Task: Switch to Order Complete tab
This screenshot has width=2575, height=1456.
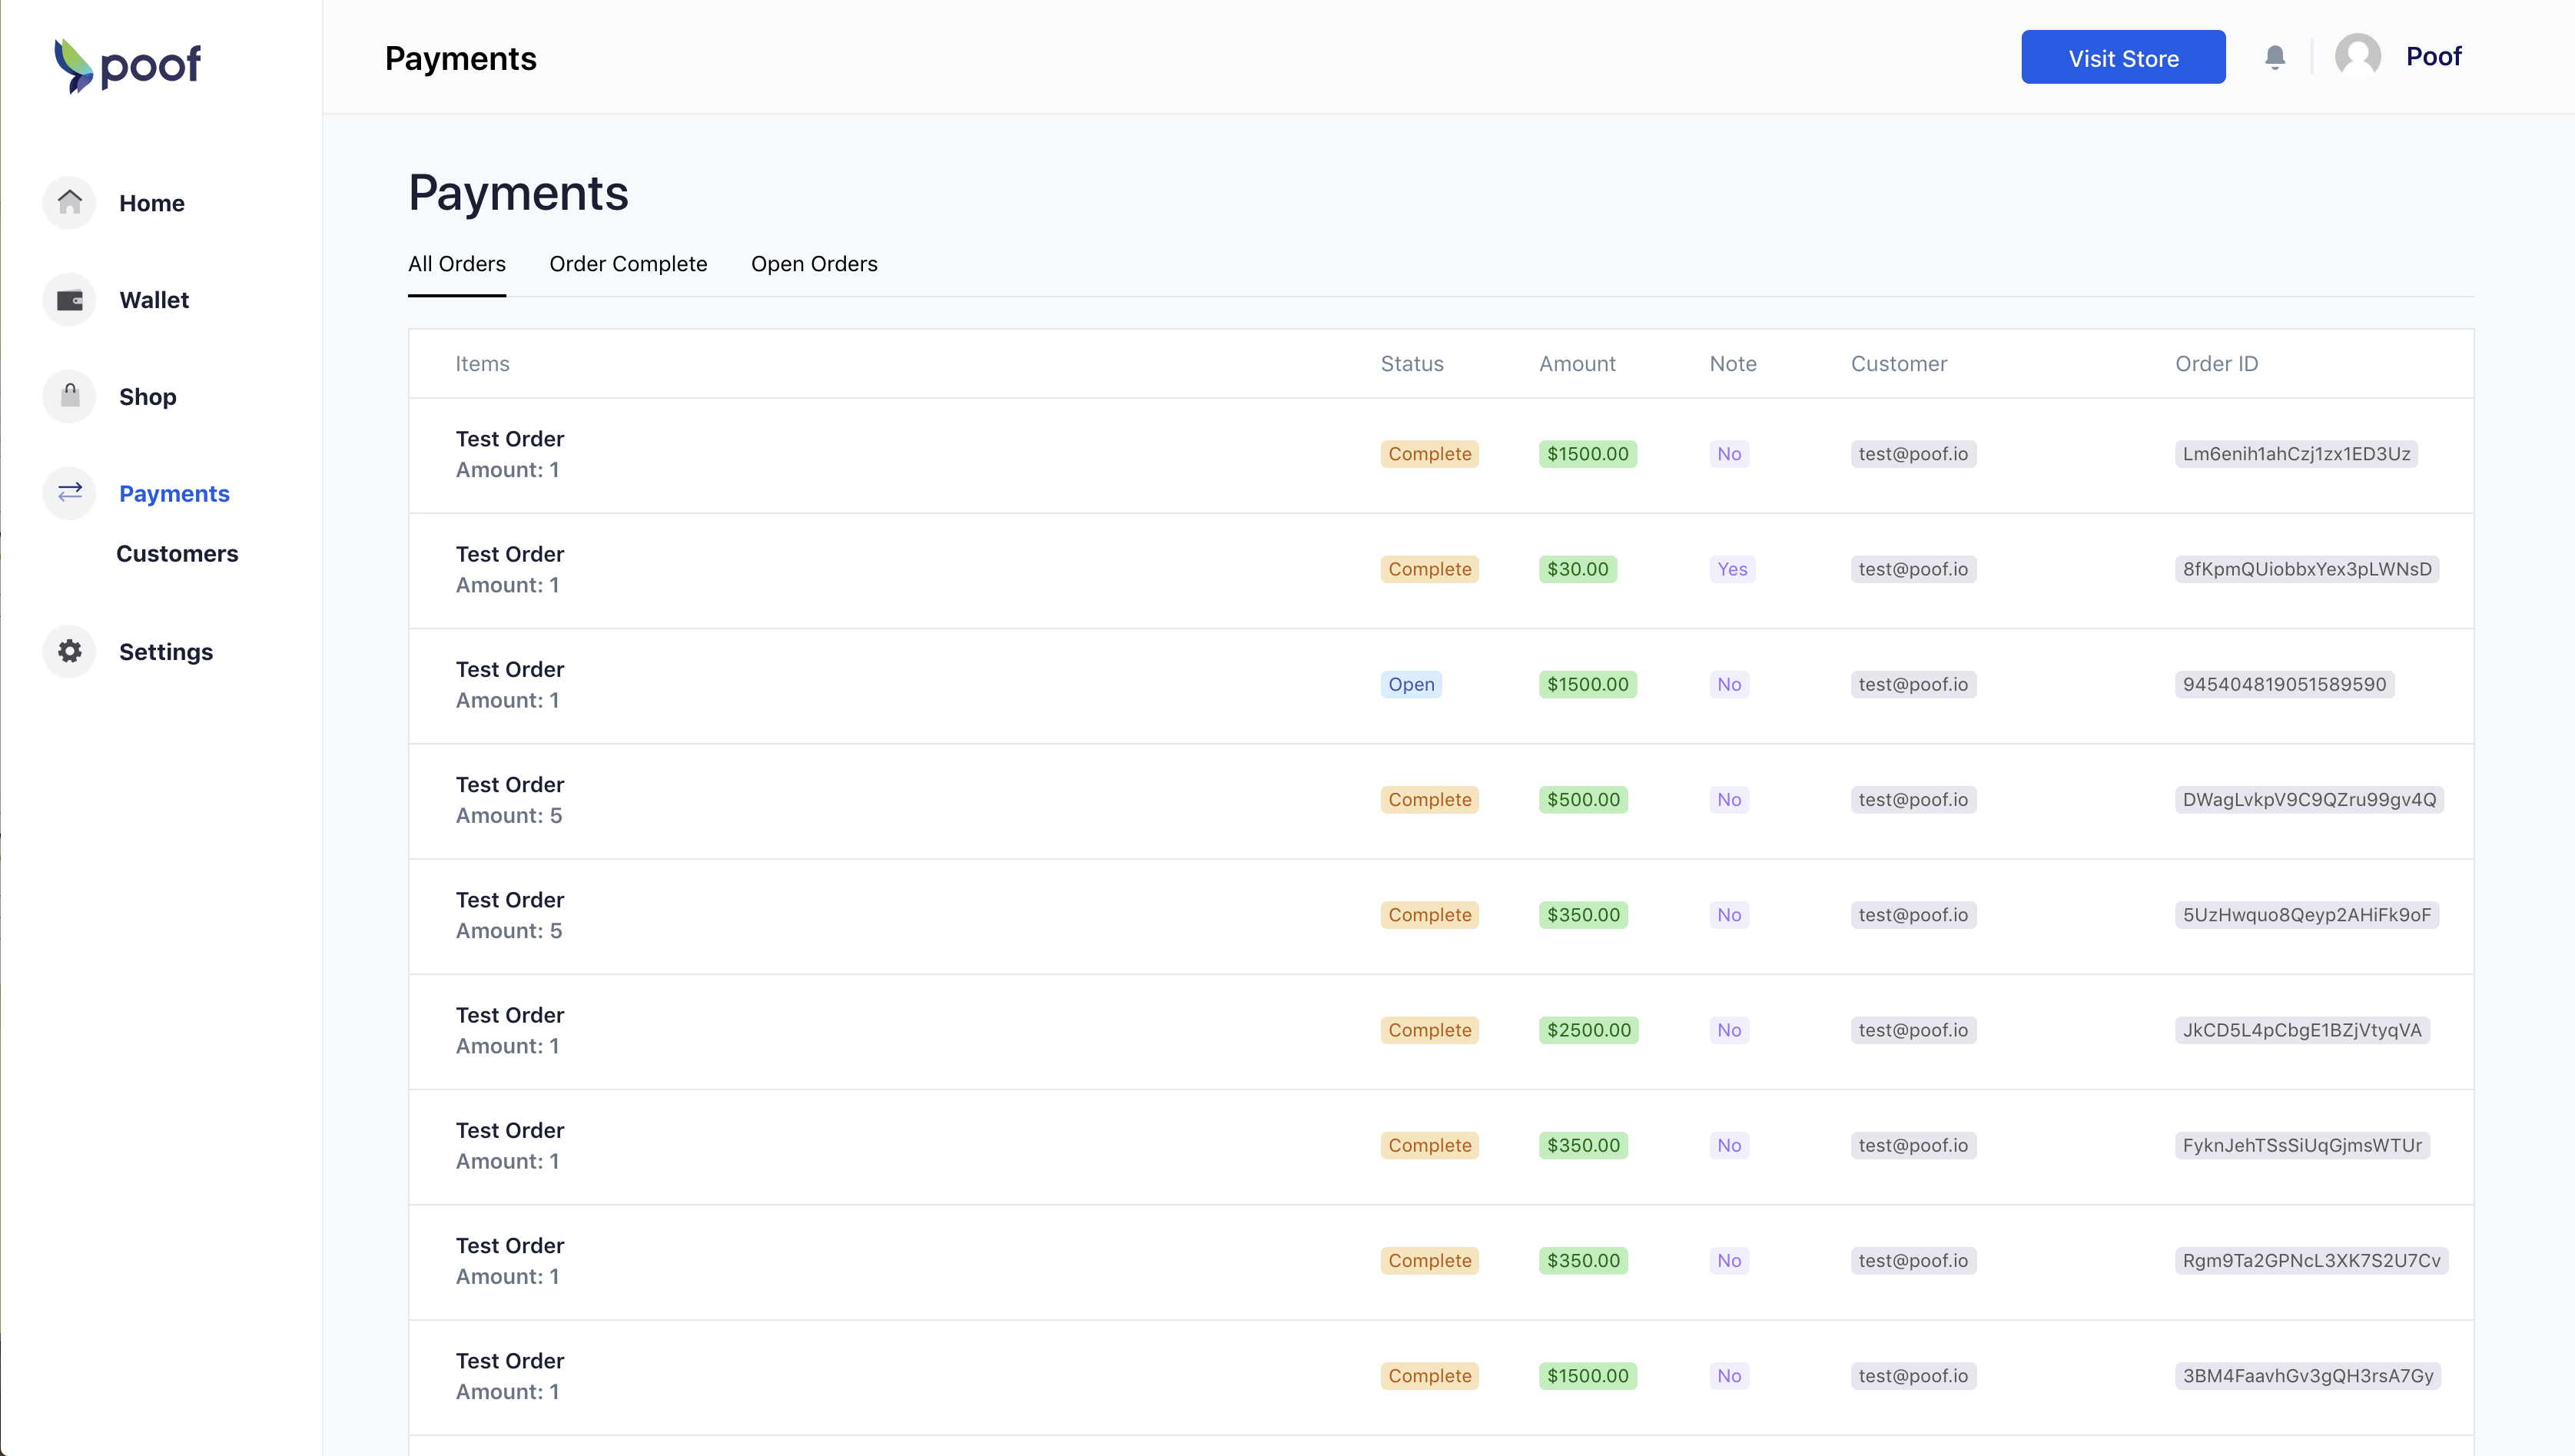Action: [x=628, y=264]
